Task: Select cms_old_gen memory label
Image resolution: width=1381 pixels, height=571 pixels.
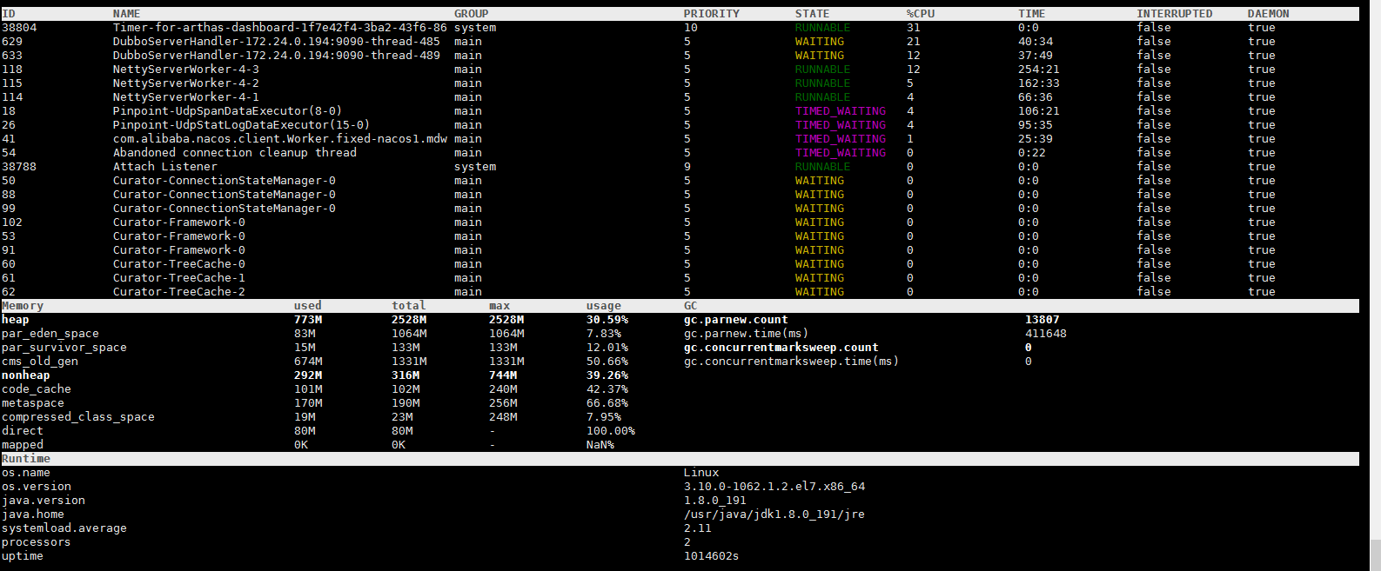Action: [39, 362]
